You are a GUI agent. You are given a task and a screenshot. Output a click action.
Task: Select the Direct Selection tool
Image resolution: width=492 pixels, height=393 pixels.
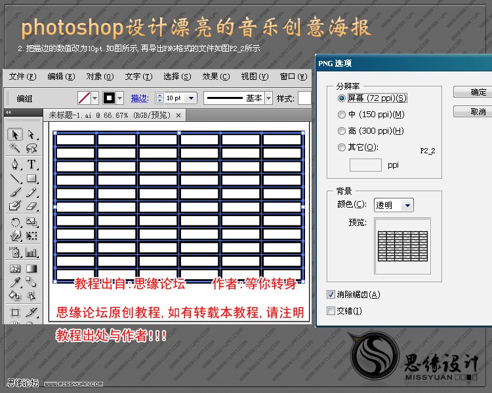(31, 134)
